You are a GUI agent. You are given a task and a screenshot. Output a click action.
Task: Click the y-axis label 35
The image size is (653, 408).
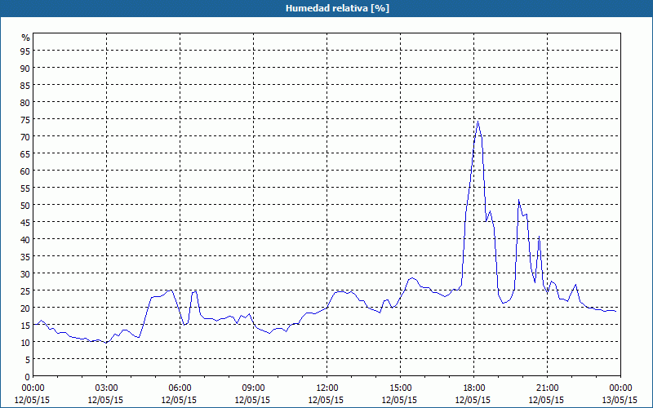[x=25, y=256]
